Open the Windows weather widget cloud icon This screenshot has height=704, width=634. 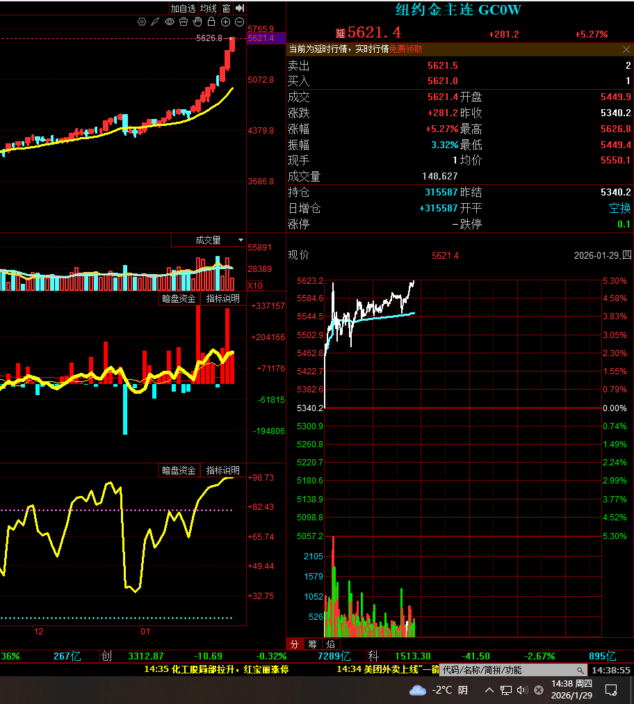418,690
